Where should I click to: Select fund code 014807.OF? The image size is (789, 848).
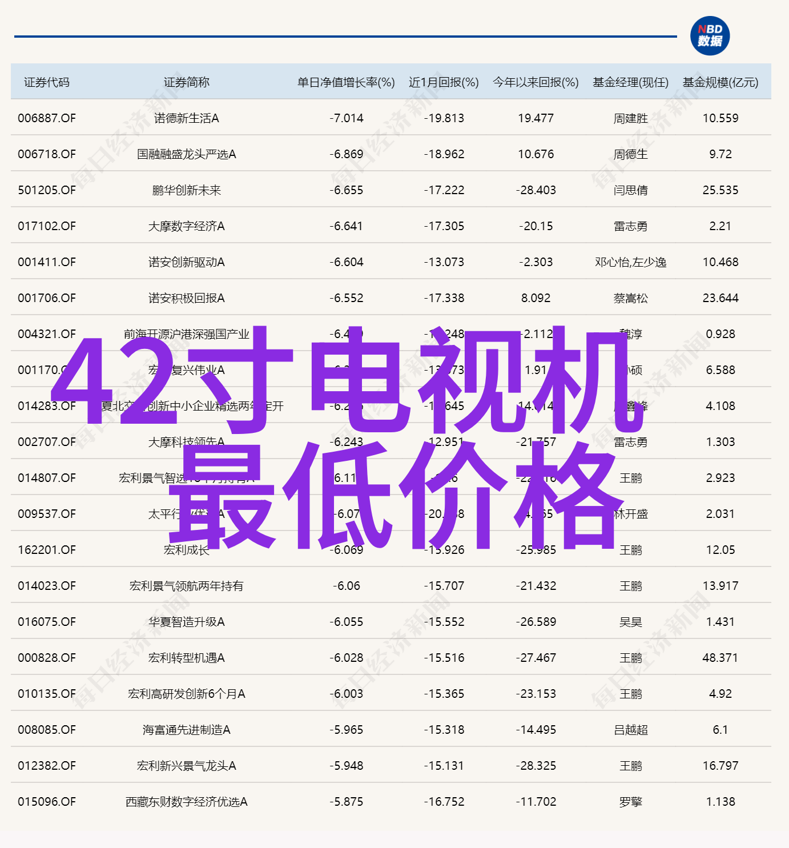tap(47, 478)
